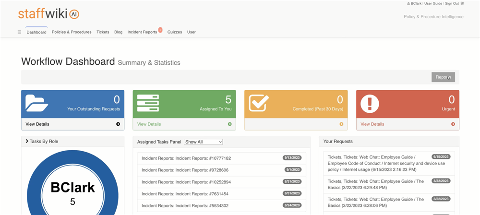This screenshot has height=215, width=480.
Task: Open the Tickets menu item
Action: [103, 32]
